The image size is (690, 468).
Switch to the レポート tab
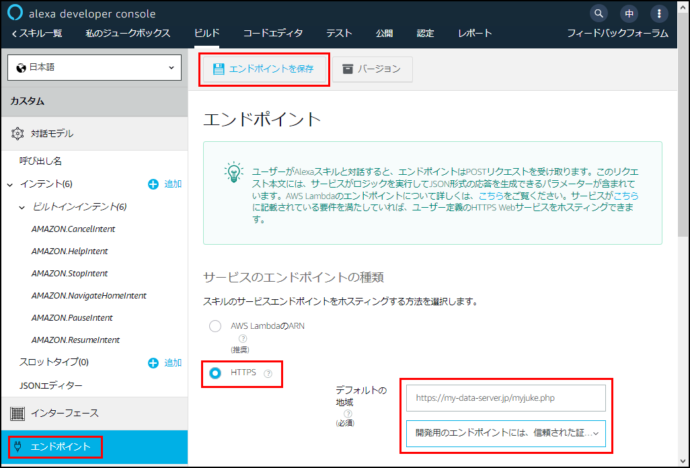475,34
